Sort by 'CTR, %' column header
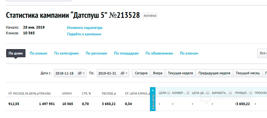267x118 pixels. click(x=86, y=93)
